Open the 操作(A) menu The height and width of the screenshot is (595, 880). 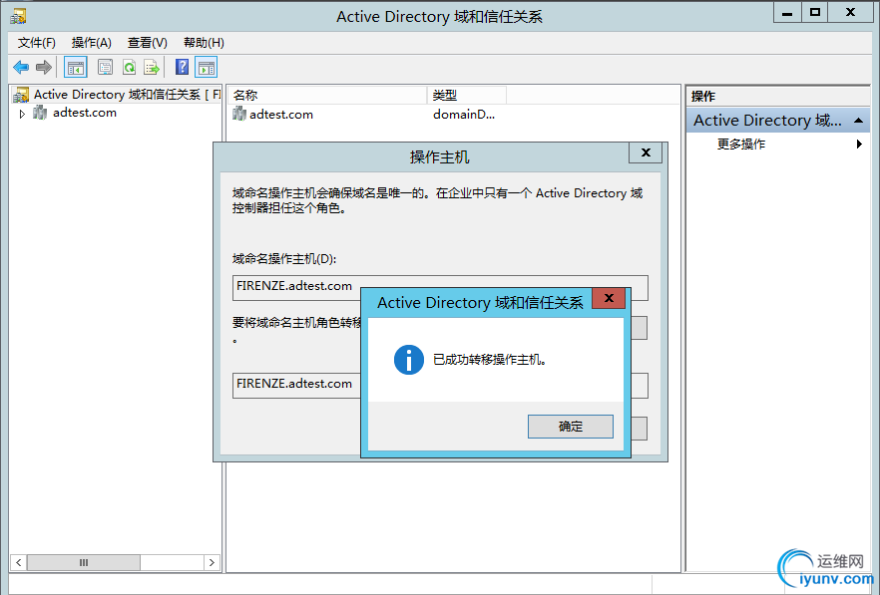(92, 43)
